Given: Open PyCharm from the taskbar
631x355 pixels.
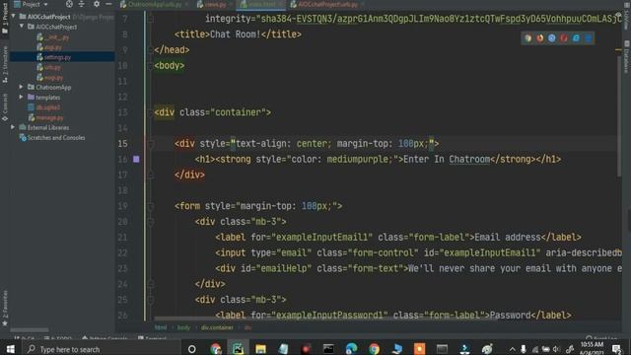Looking at the screenshot, I should [x=238, y=348].
